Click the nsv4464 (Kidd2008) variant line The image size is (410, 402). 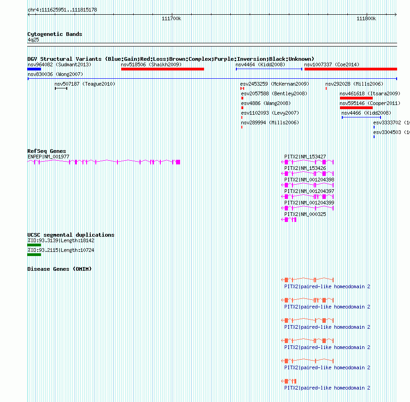269,69
